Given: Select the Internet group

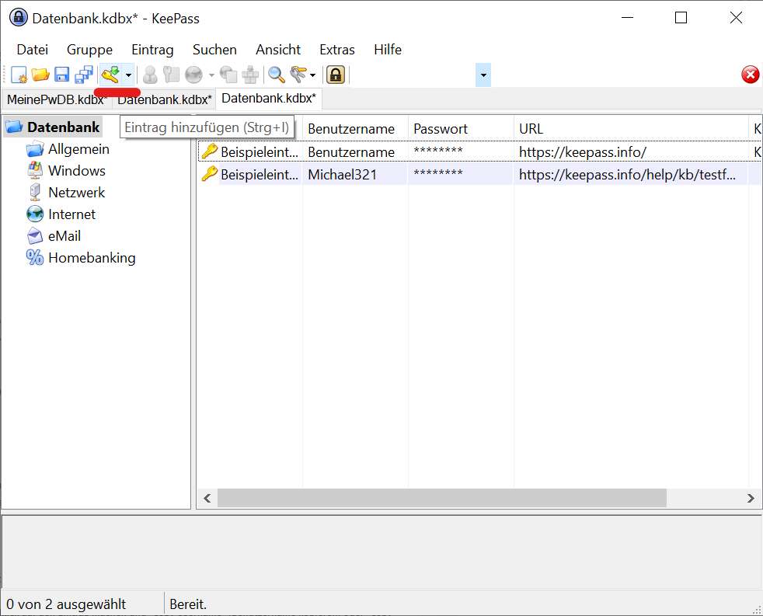Looking at the screenshot, I should (x=71, y=214).
